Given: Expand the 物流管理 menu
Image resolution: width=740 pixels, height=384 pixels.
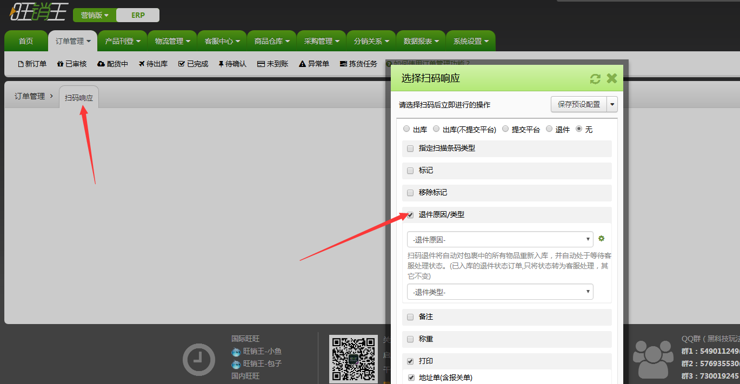Looking at the screenshot, I should point(172,41).
